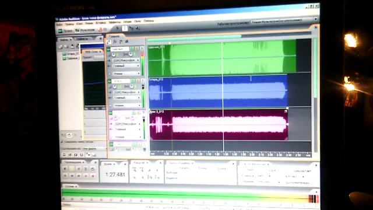Go to the end using the transport button
373x210 pixels.
[x=86, y=176]
